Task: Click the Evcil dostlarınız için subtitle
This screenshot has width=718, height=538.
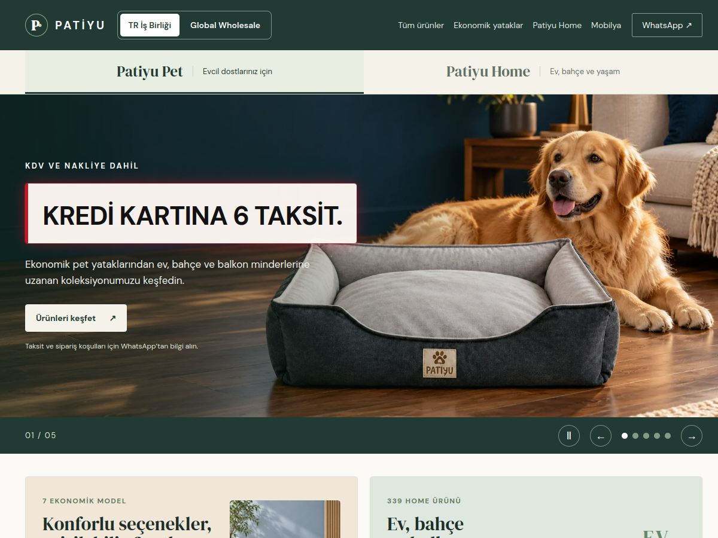Action: (x=238, y=72)
